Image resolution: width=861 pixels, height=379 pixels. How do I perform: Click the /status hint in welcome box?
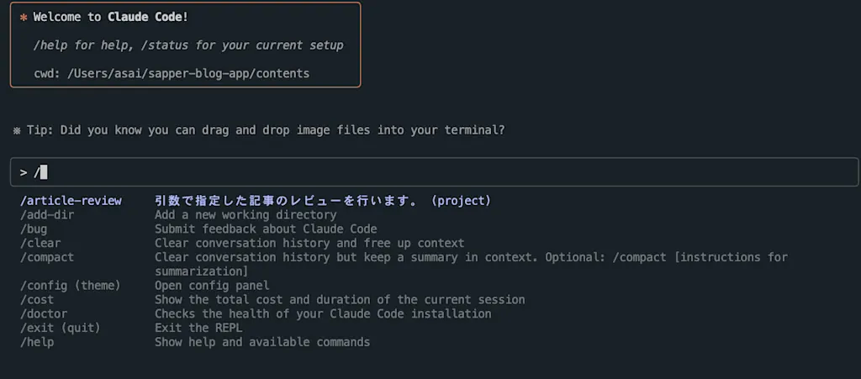[x=165, y=45]
